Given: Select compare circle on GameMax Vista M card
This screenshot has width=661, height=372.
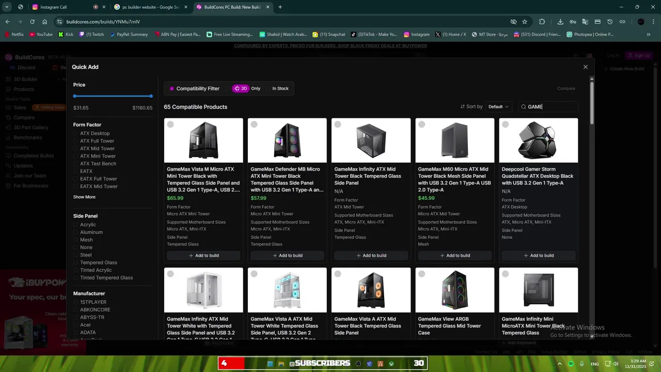Looking at the screenshot, I should coord(170,125).
